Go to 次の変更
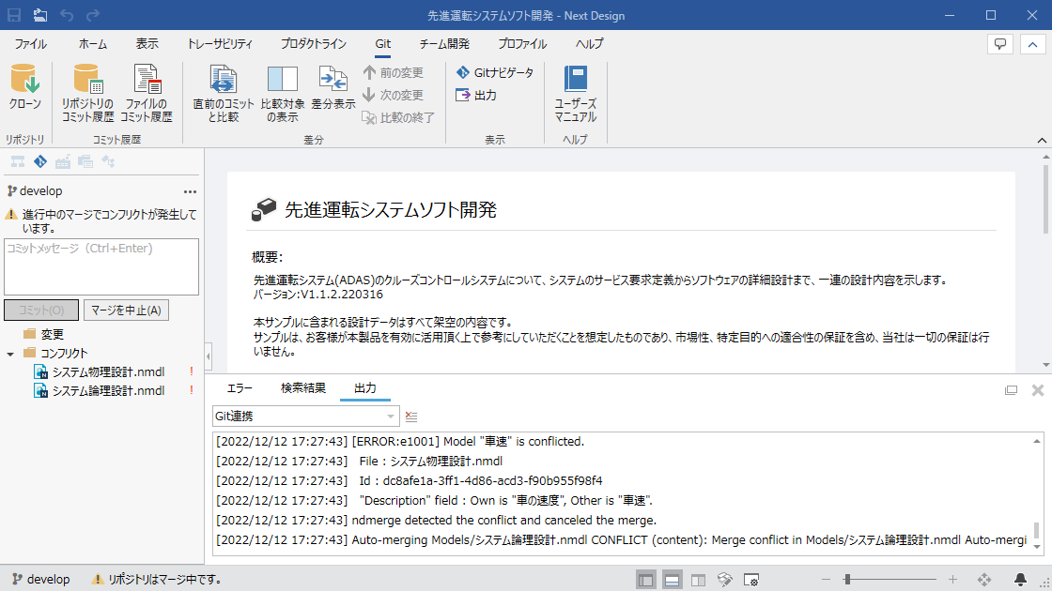This screenshot has width=1052, height=591. click(x=394, y=95)
